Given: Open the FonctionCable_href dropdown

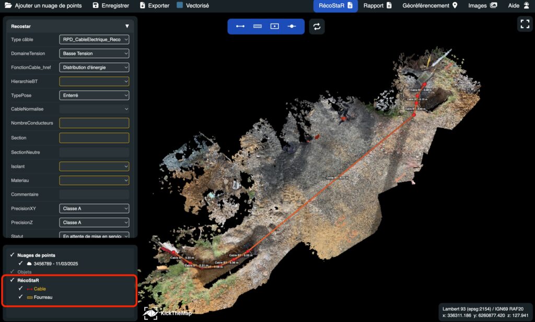Looking at the screenshot, I should [94, 67].
